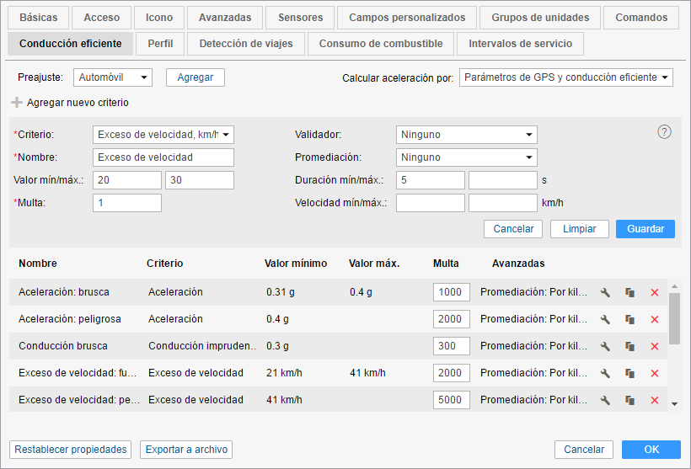Click the 'Exportar a archivo' button
The height and width of the screenshot is (469, 691).
pyautogui.click(x=185, y=450)
